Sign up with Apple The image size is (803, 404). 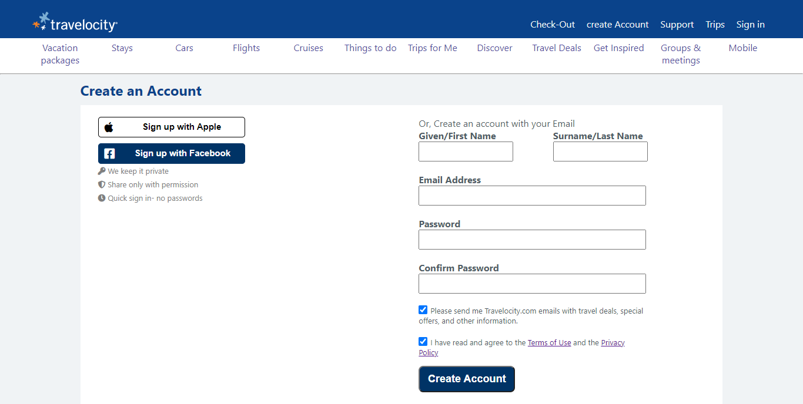(x=172, y=127)
